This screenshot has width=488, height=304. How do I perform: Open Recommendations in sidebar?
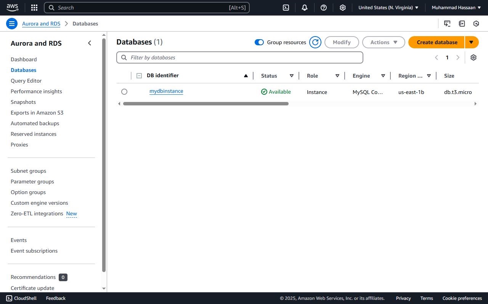click(x=33, y=277)
